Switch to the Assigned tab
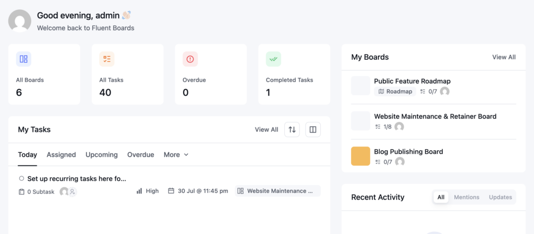The width and height of the screenshot is (534, 234). pyautogui.click(x=62, y=155)
